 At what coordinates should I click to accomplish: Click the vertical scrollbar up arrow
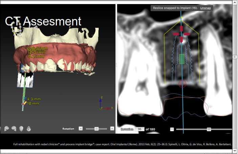pyautogui.click(x=235, y=3)
